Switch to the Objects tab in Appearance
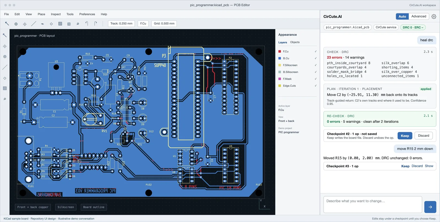 pyautogui.click(x=295, y=42)
